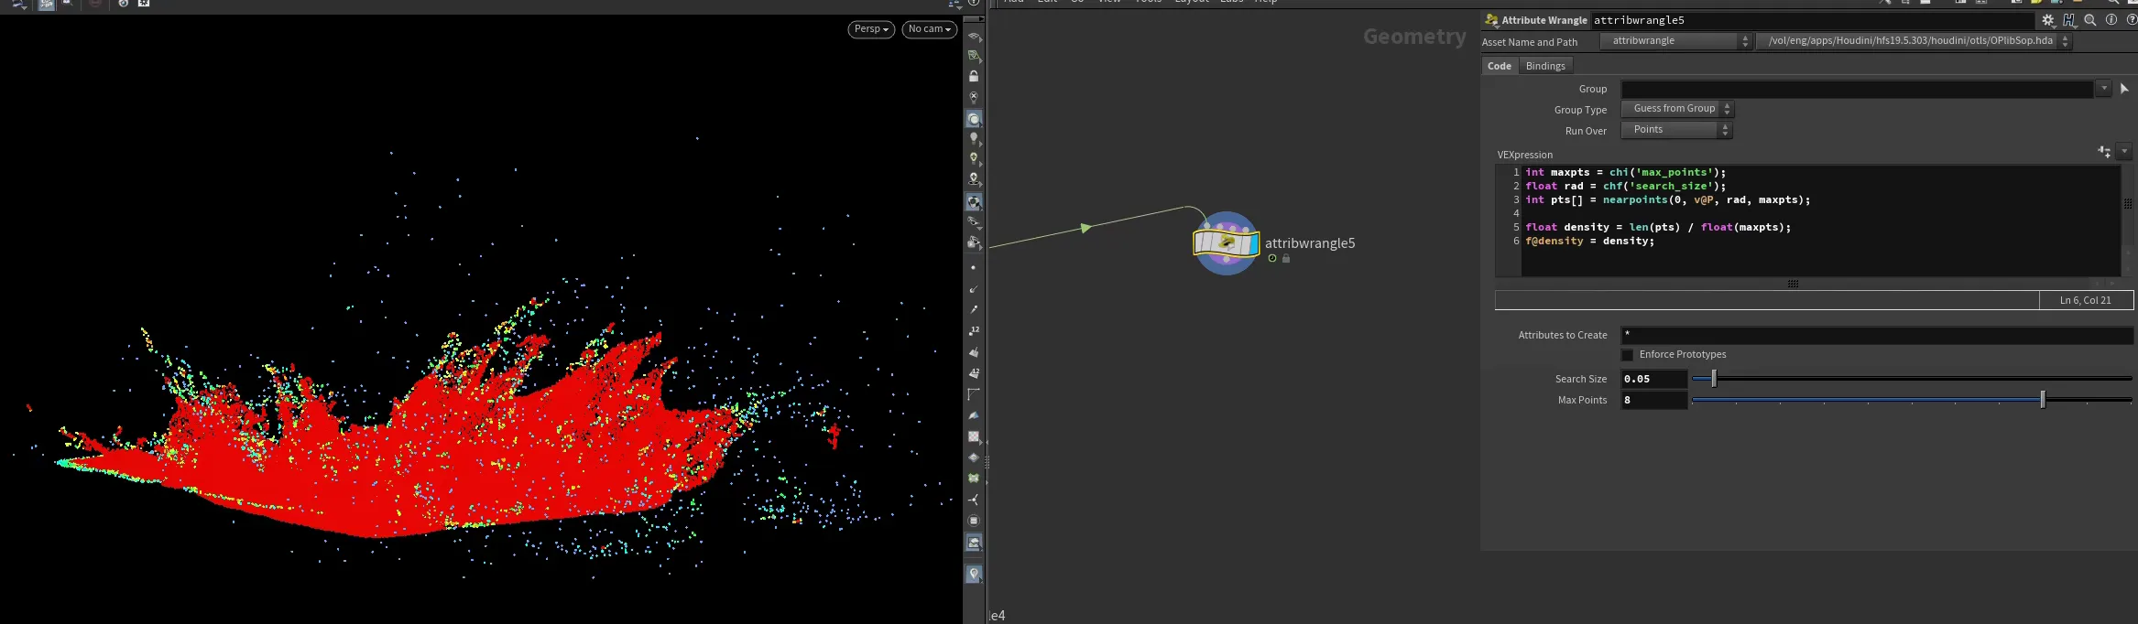Click the Houdini H preset icon
This screenshot has width=2138, height=624.
[2069, 20]
